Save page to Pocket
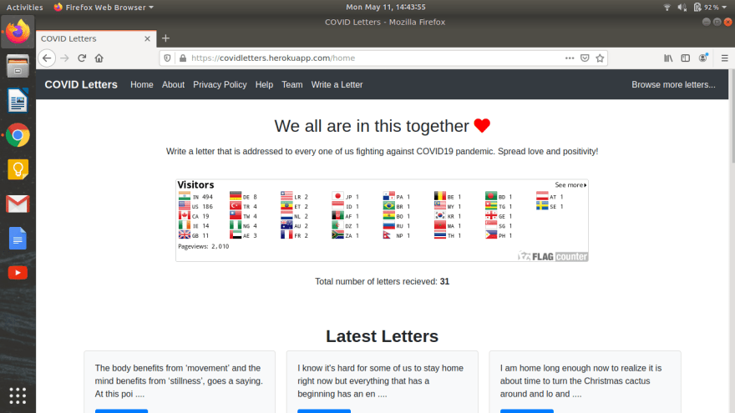 click(585, 58)
